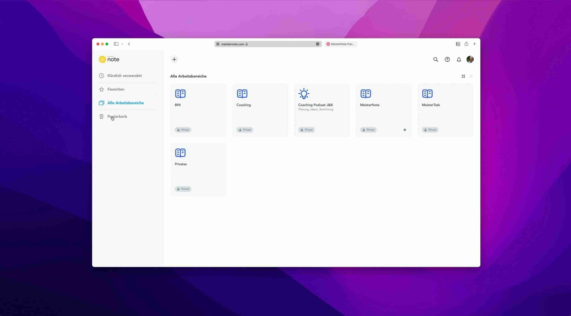The image size is (571, 316).
Task: Switch to the MeisterNote Preise tab
Action: [x=341, y=44]
